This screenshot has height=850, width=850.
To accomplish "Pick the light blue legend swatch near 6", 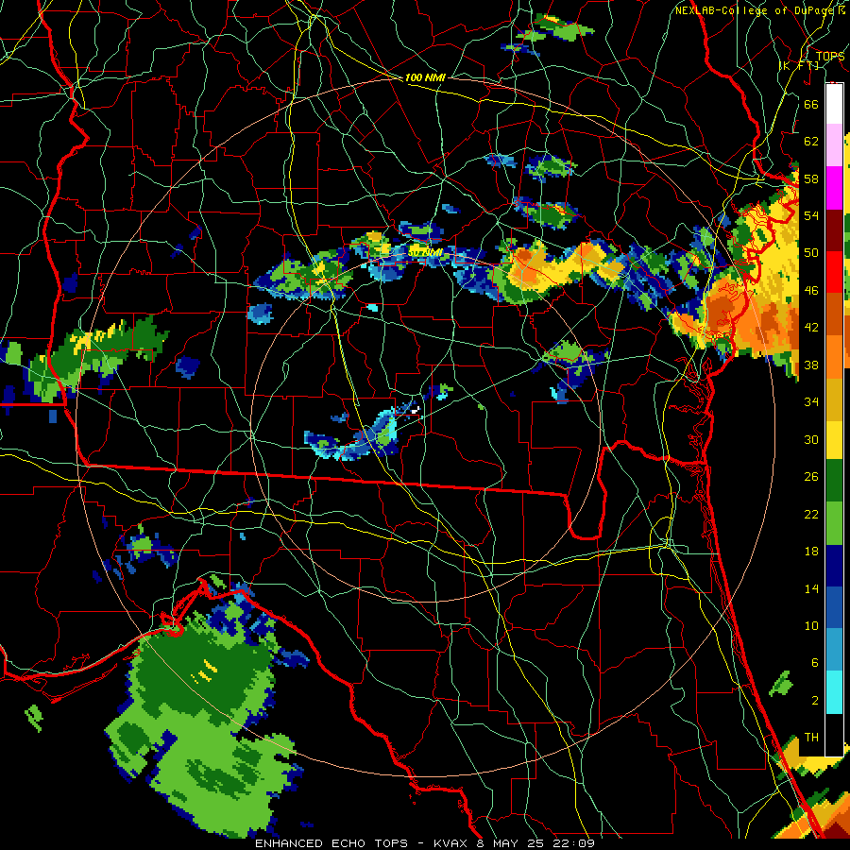I will [834, 650].
